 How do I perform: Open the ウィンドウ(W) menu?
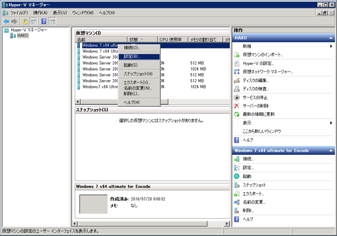pyautogui.click(x=83, y=13)
